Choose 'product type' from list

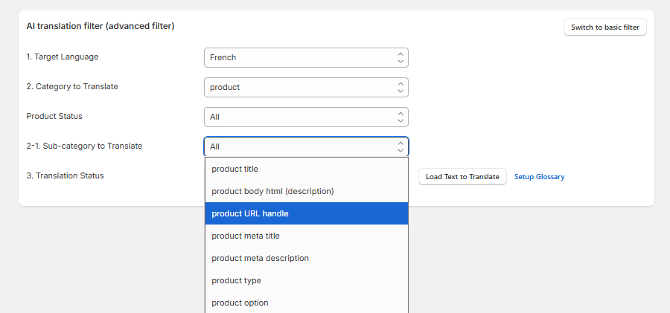(x=307, y=280)
